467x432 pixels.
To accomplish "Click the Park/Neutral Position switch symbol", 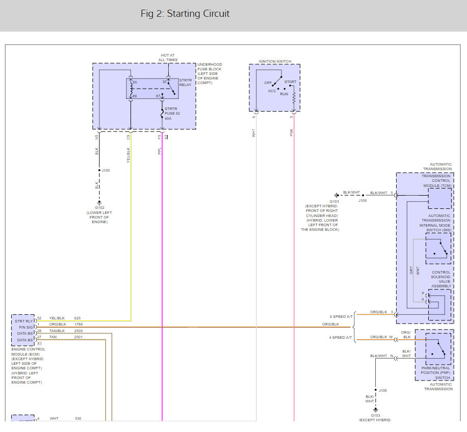I will 438,349.
